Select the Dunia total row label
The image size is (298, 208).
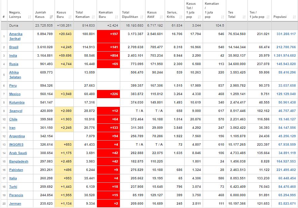point(14,25)
